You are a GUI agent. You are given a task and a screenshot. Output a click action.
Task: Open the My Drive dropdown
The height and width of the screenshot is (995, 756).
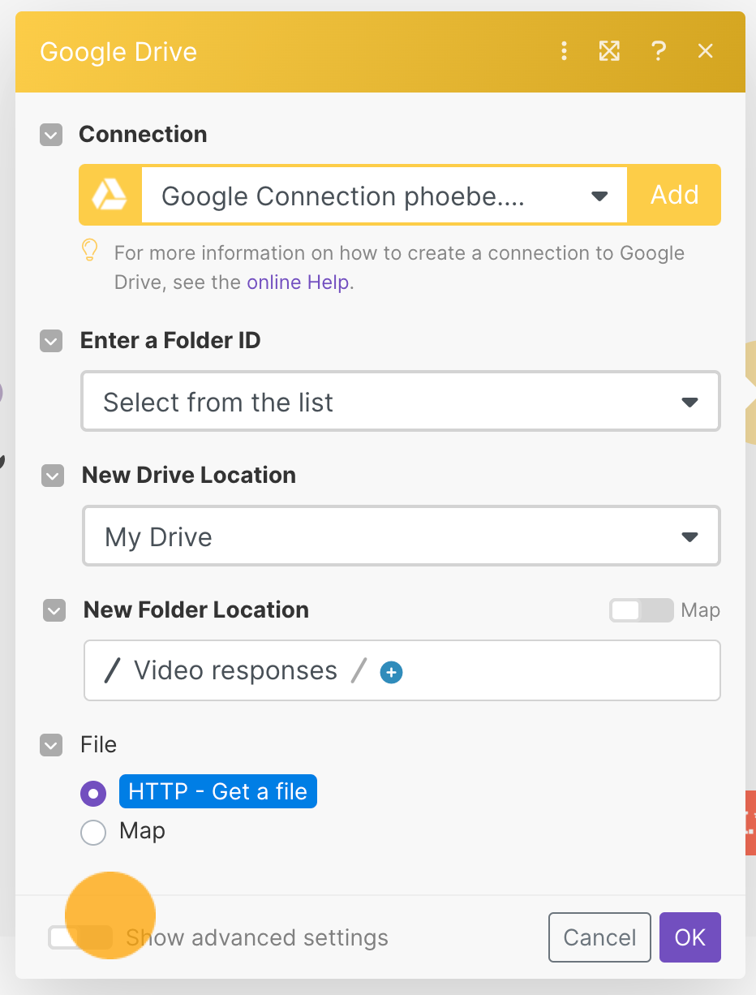[x=402, y=536]
